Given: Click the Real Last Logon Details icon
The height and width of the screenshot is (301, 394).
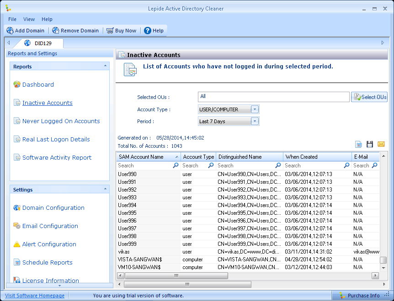Looking at the screenshot, I should coord(17,139).
